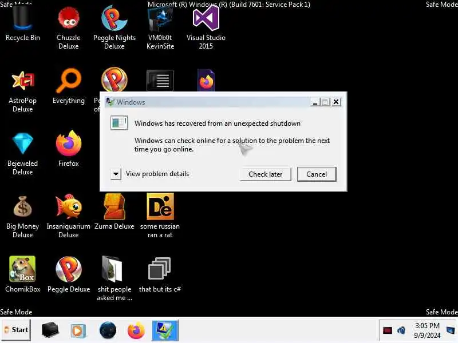Select the Big Money Deluxe desktop icon
Screen dimensions: 458x343
coord(22,217)
